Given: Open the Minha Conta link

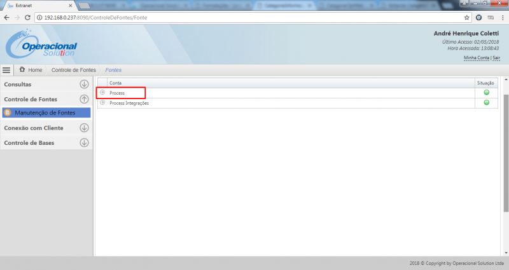Looking at the screenshot, I should pyautogui.click(x=476, y=58).
